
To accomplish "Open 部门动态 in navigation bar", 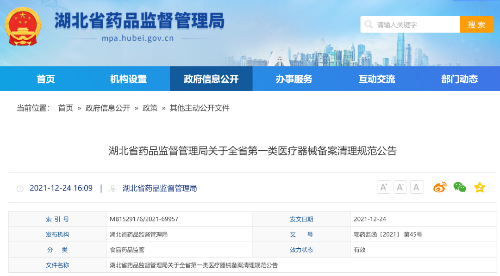I will (x=459, y=79).
